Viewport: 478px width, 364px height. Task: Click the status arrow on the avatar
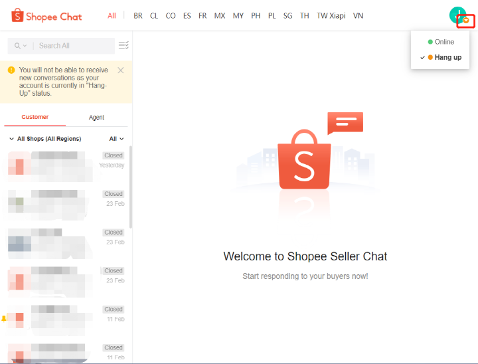pyautogui.click(x=466, y=21)
